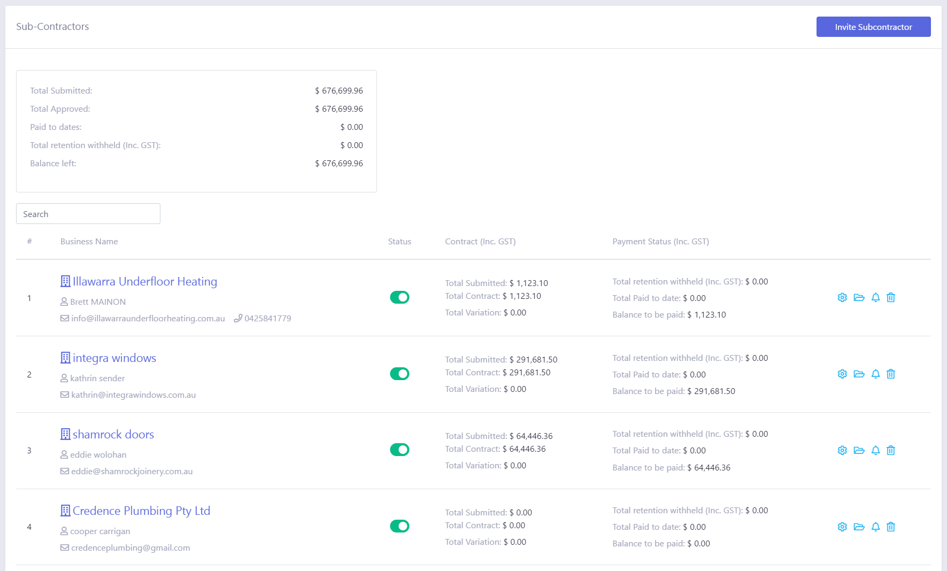This screenshot has width=947, height=571.
Task: Click email eddie@shamrockjoinery.com.au
Action: 132,472
